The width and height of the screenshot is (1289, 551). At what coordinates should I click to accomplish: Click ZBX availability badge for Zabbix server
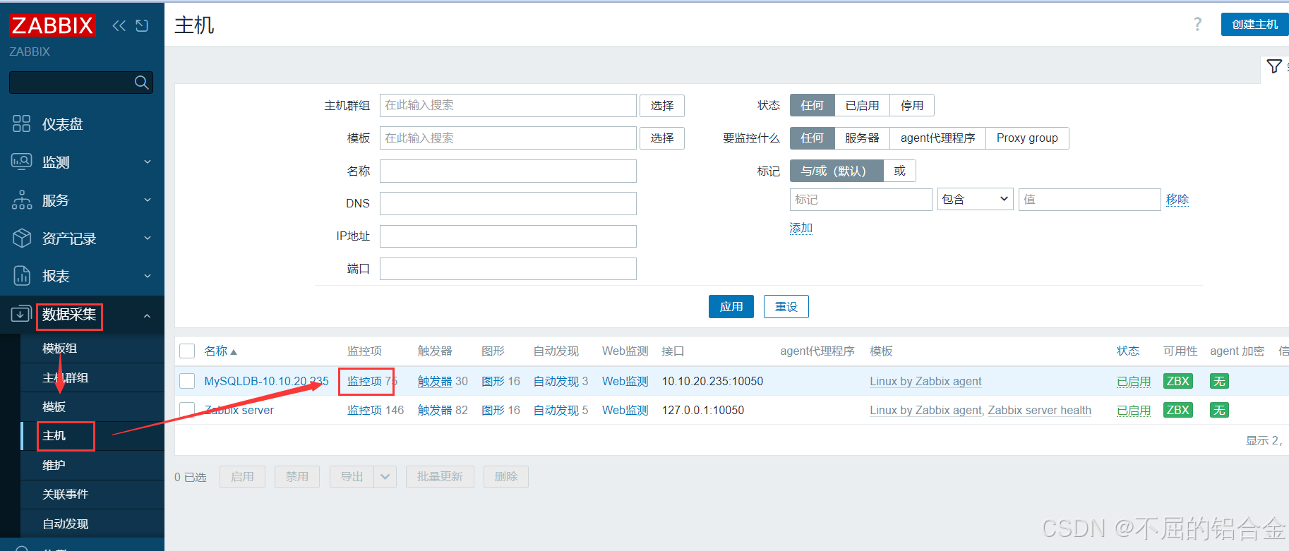click(x=1178, y=410)
